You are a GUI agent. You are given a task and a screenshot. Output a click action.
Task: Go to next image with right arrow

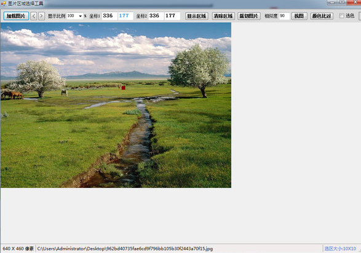pyautogui.click(x=41, y=16)
